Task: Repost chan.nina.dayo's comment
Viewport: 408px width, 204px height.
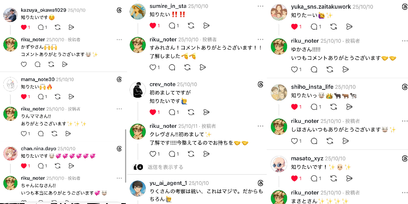Action: (58, 166)
